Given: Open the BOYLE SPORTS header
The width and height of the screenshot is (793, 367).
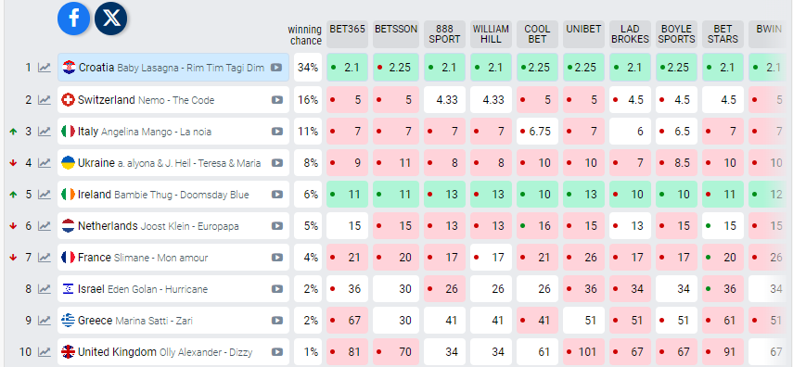Looking at the screenshot, I should 677,34.
